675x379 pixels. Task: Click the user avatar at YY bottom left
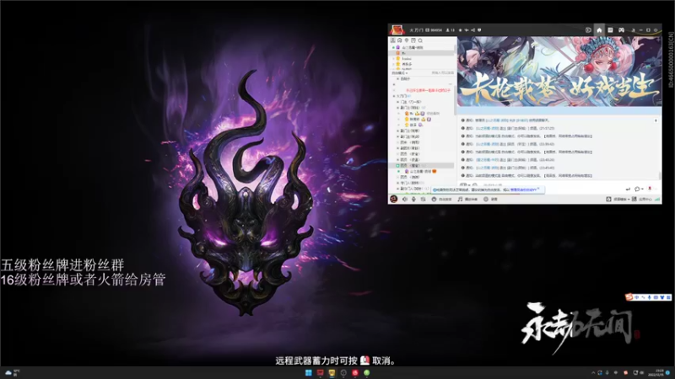393,199
